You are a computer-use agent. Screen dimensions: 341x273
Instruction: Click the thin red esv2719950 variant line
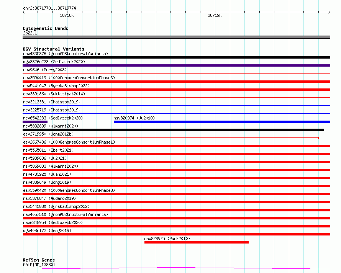pos(171,138)
